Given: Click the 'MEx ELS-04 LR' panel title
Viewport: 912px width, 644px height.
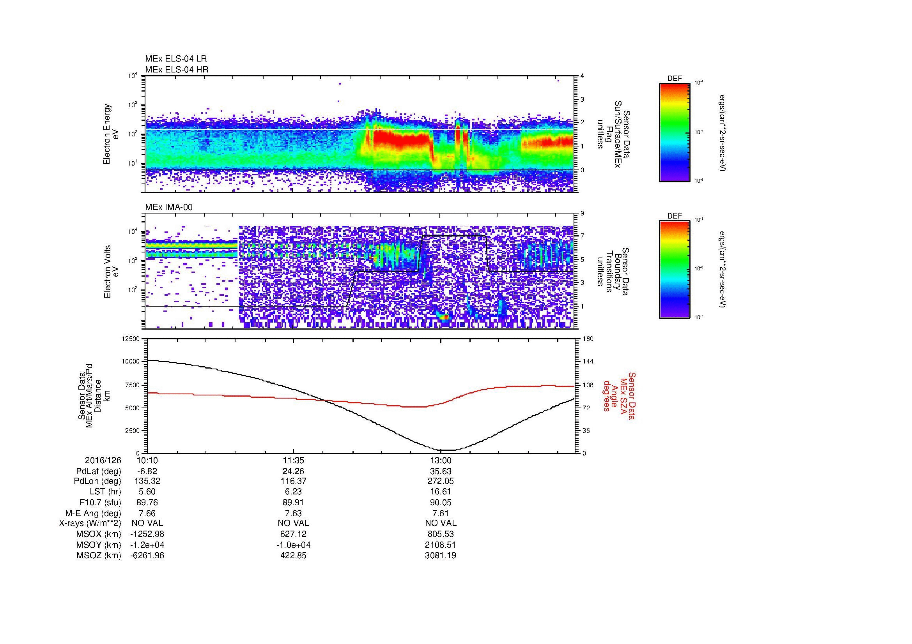Looking at the screenshot, I should click(x=176, y=59).
